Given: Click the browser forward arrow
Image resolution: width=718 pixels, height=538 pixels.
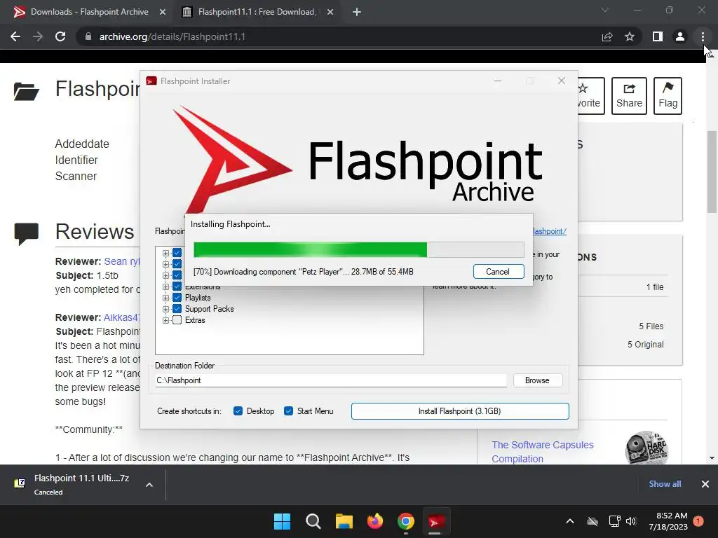Looking at the screenshot, I should [38, 36].
